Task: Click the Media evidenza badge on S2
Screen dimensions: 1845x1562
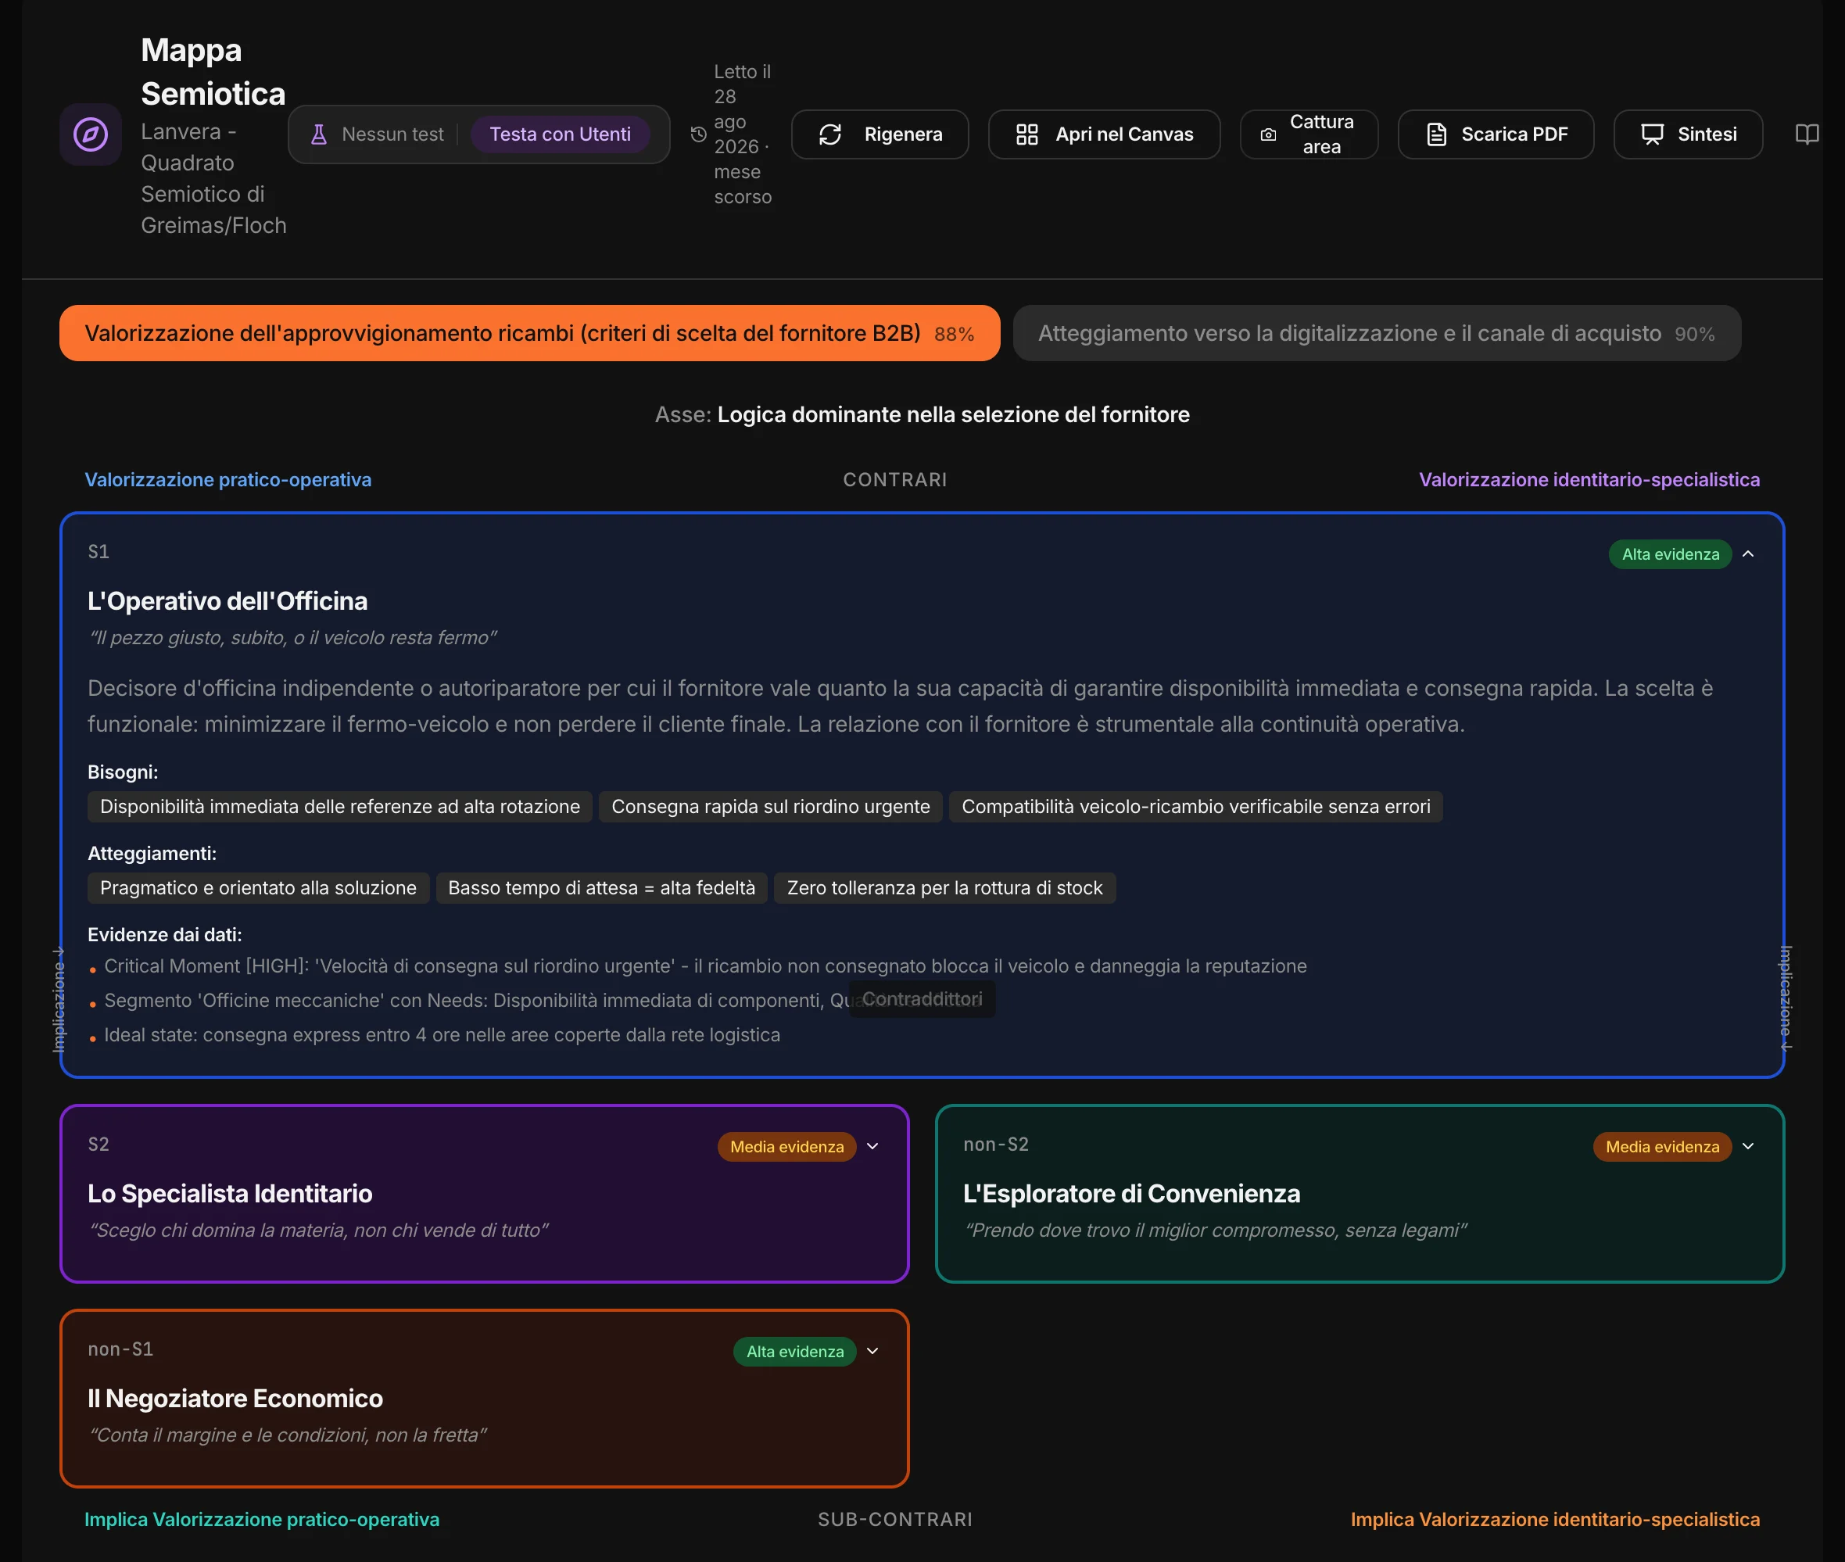Action: click(x=787, y=1147)
